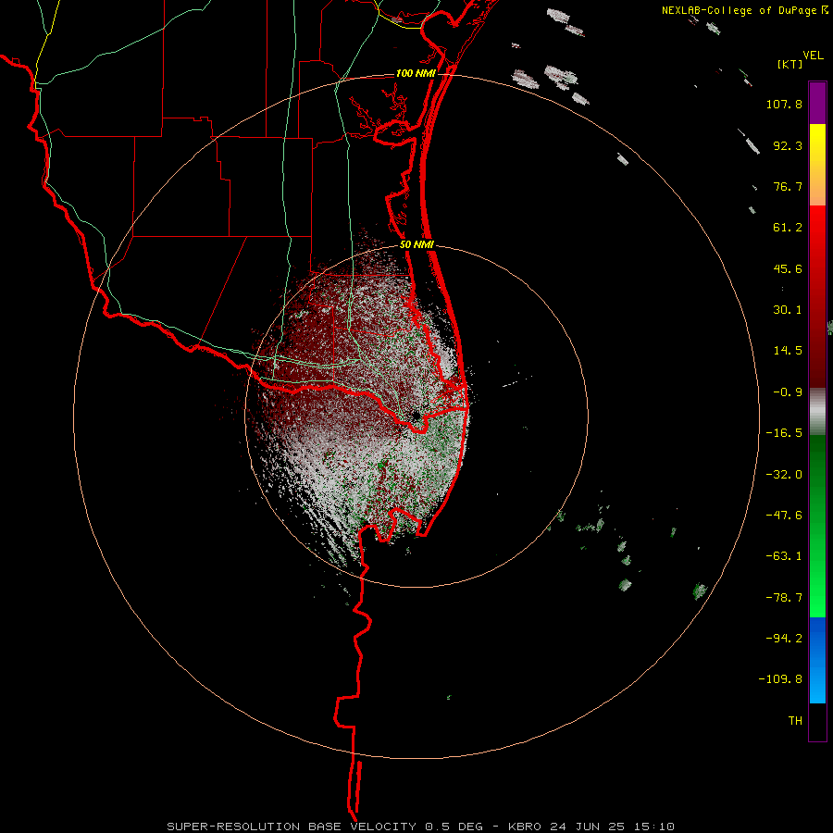Click the purple segment of the color bar

(x=817, y=103)
